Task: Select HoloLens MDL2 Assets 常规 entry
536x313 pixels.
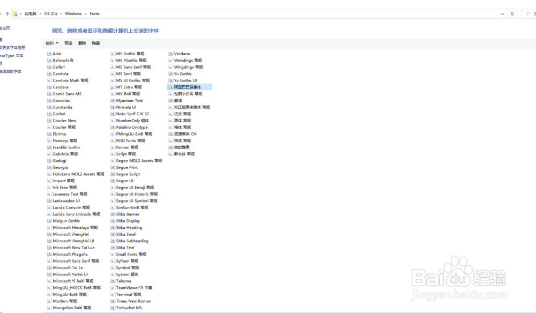Action: 78,174
